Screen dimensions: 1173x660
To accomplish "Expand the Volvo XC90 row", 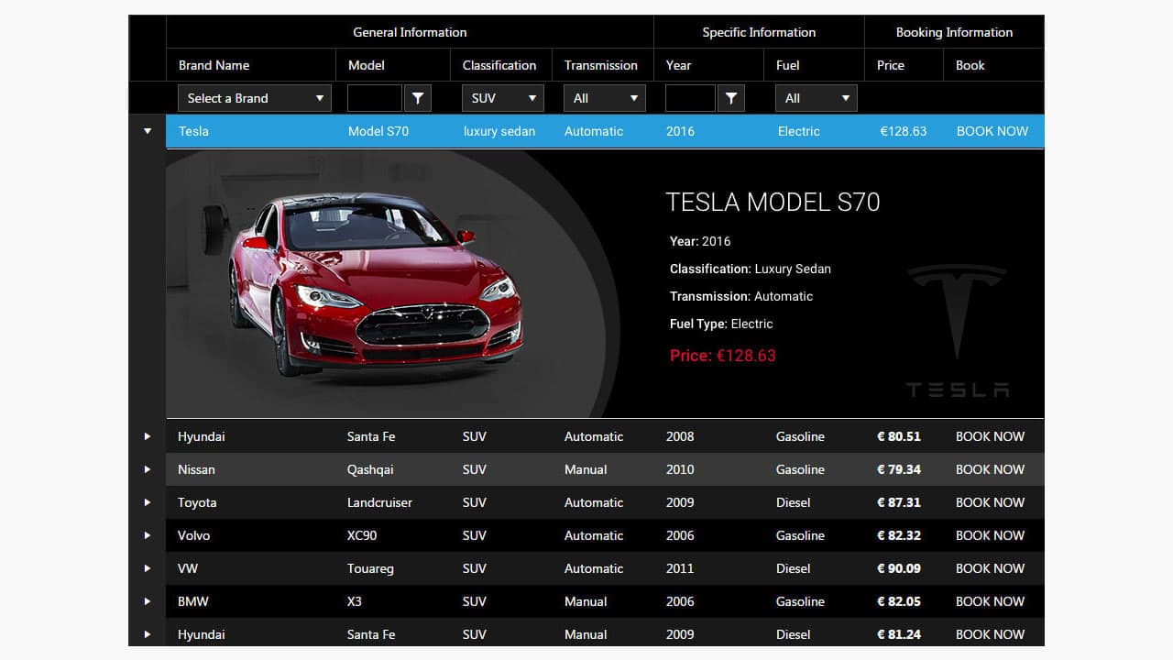I will 148,535.
